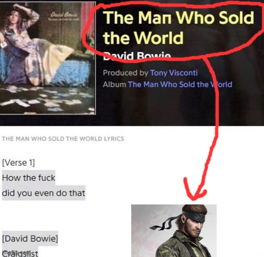Click the red arrowhead above the soldier picture

194,190
